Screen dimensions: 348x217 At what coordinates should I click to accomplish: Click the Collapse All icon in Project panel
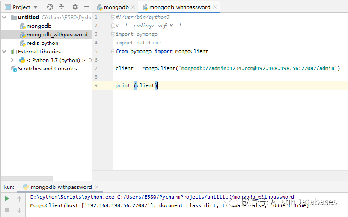[x=62, y=7]
